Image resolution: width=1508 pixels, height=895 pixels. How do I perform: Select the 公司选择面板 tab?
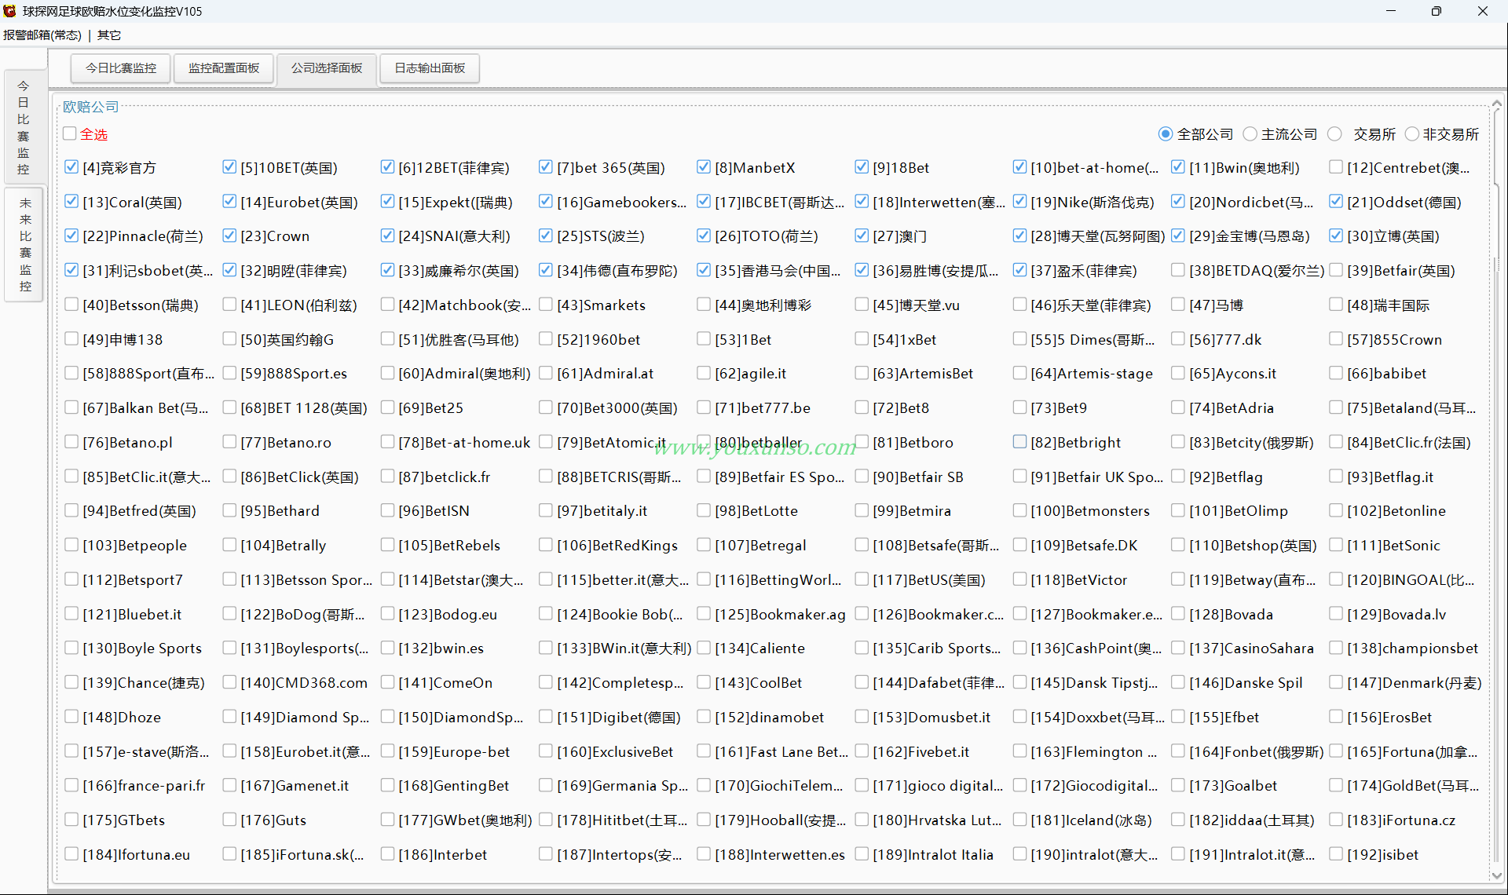pos(327,68)
